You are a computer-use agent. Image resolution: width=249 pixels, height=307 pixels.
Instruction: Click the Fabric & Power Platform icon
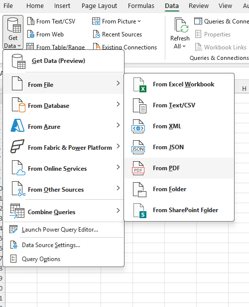[17, 146]
